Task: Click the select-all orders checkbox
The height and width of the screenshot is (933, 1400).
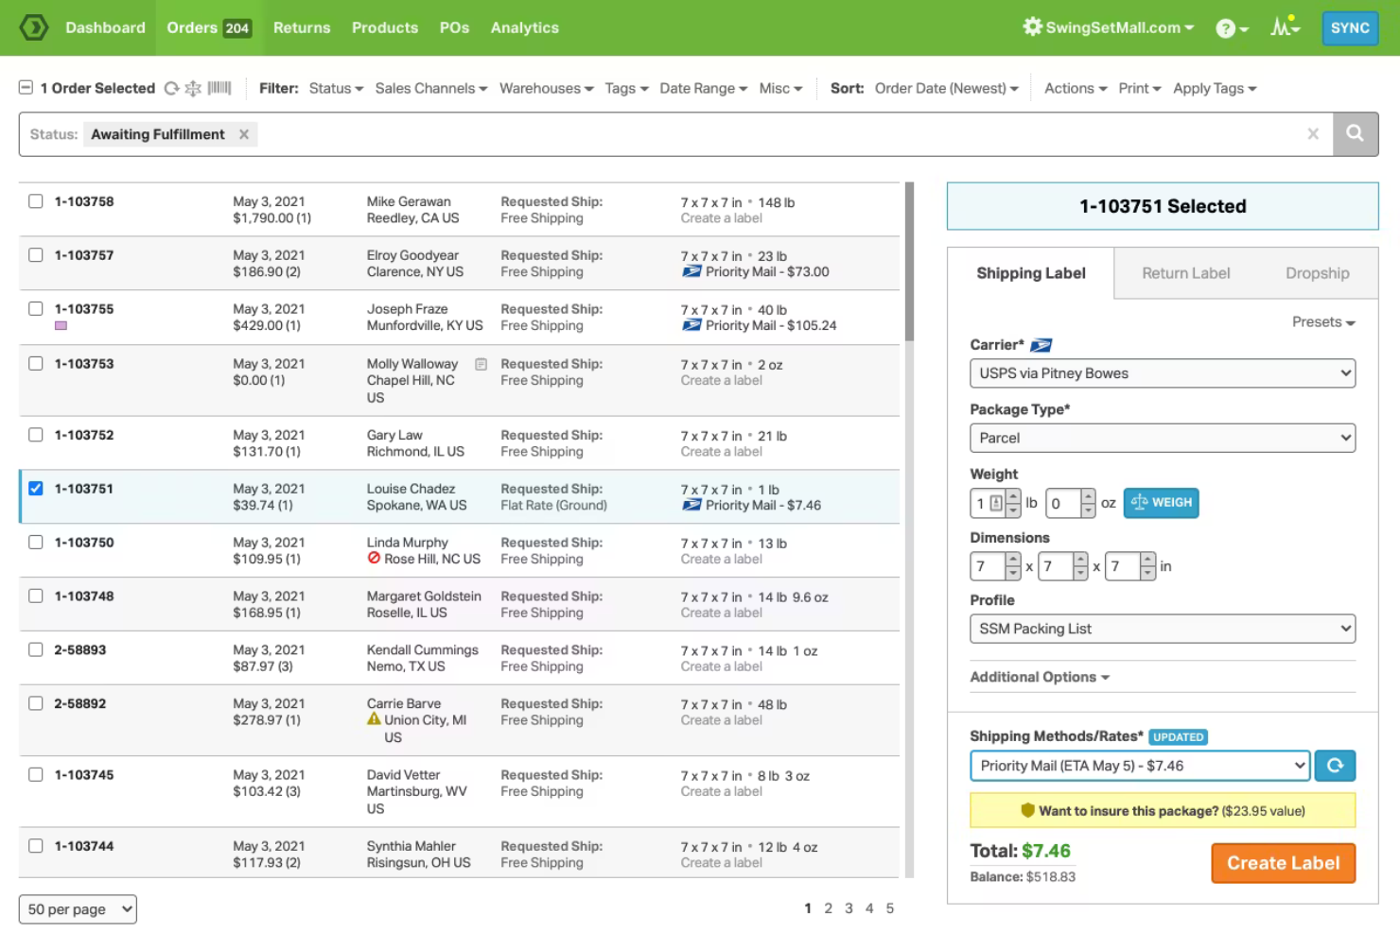Action: [26, 87]
